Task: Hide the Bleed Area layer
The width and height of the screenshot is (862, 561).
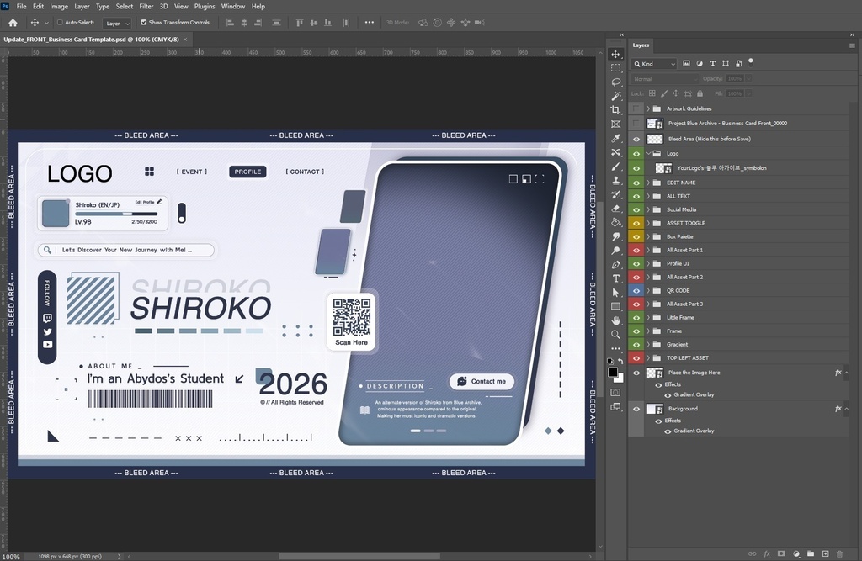Action: coord(636,139)
